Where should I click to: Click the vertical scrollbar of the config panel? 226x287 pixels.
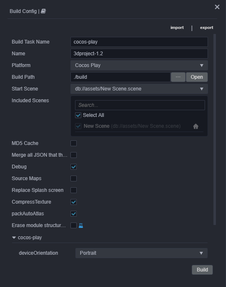pyautogui.click(x=215, y=129)
